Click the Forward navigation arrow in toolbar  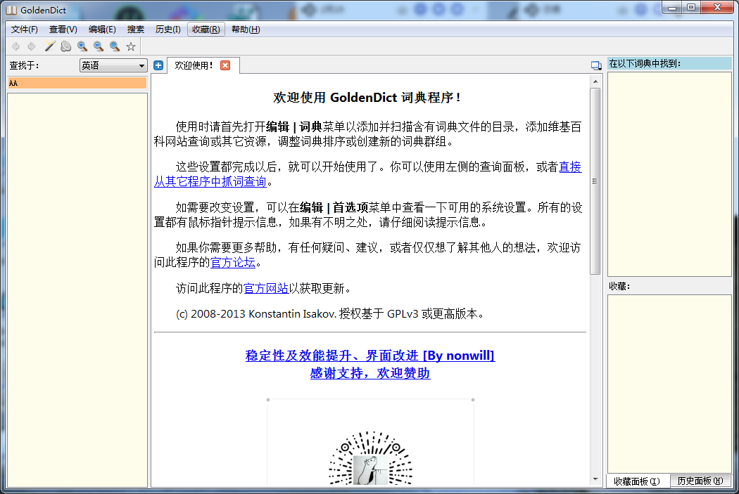[32, 46]
